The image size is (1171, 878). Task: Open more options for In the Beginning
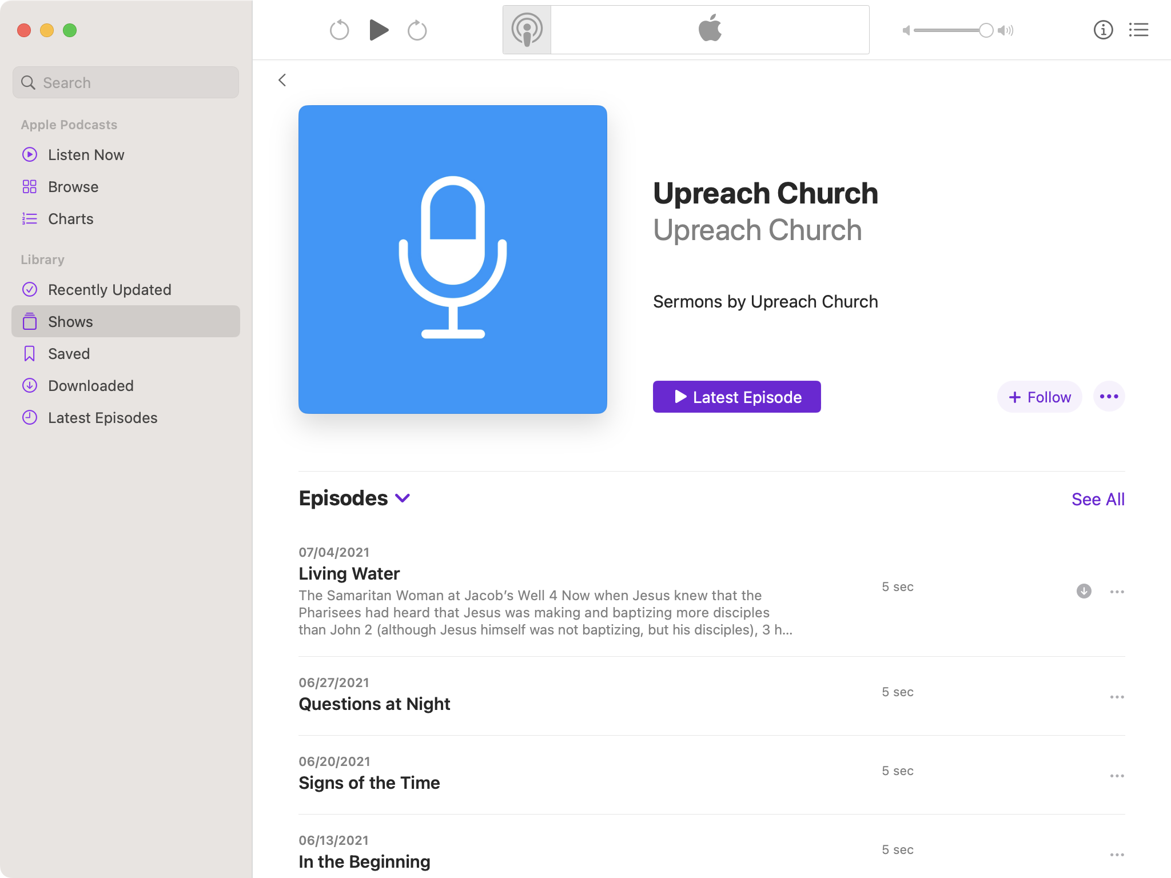(1117, 855)
